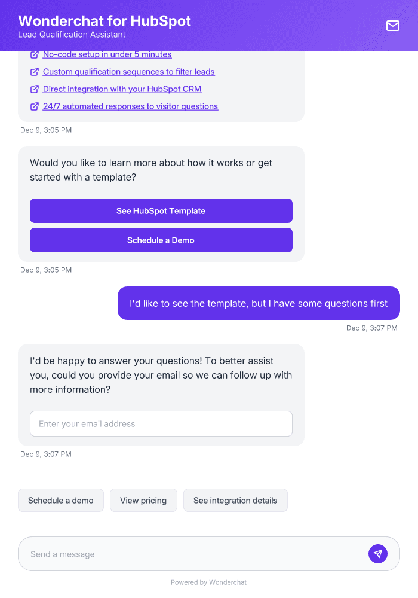Click the "See HubSpot Template" button
The width and height of the screenshot is (418, 598).
click(x=161, y=210)
